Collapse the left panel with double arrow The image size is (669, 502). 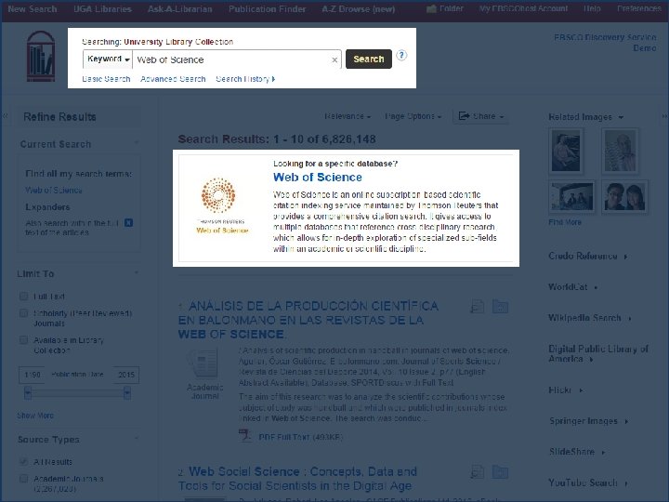tap(6, 115)
